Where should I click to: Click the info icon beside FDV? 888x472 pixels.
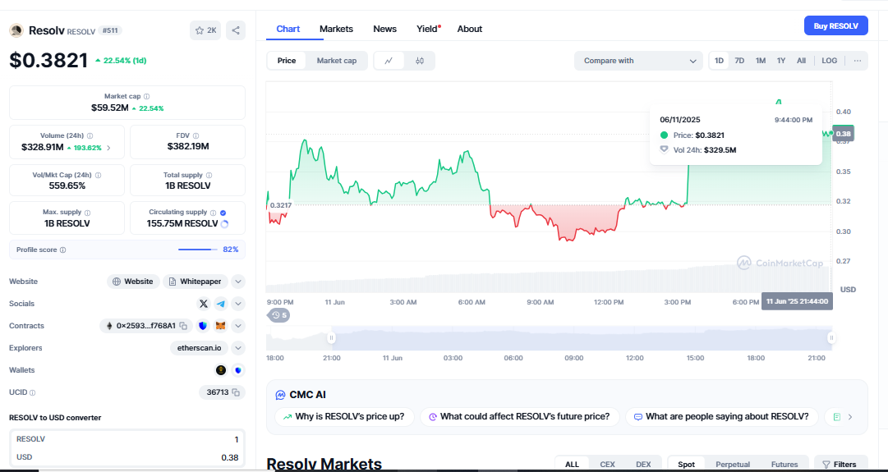pyautogui.click(x=196, y=135)
